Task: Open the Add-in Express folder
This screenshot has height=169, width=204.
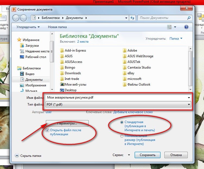Action: (x=73, y=50)
